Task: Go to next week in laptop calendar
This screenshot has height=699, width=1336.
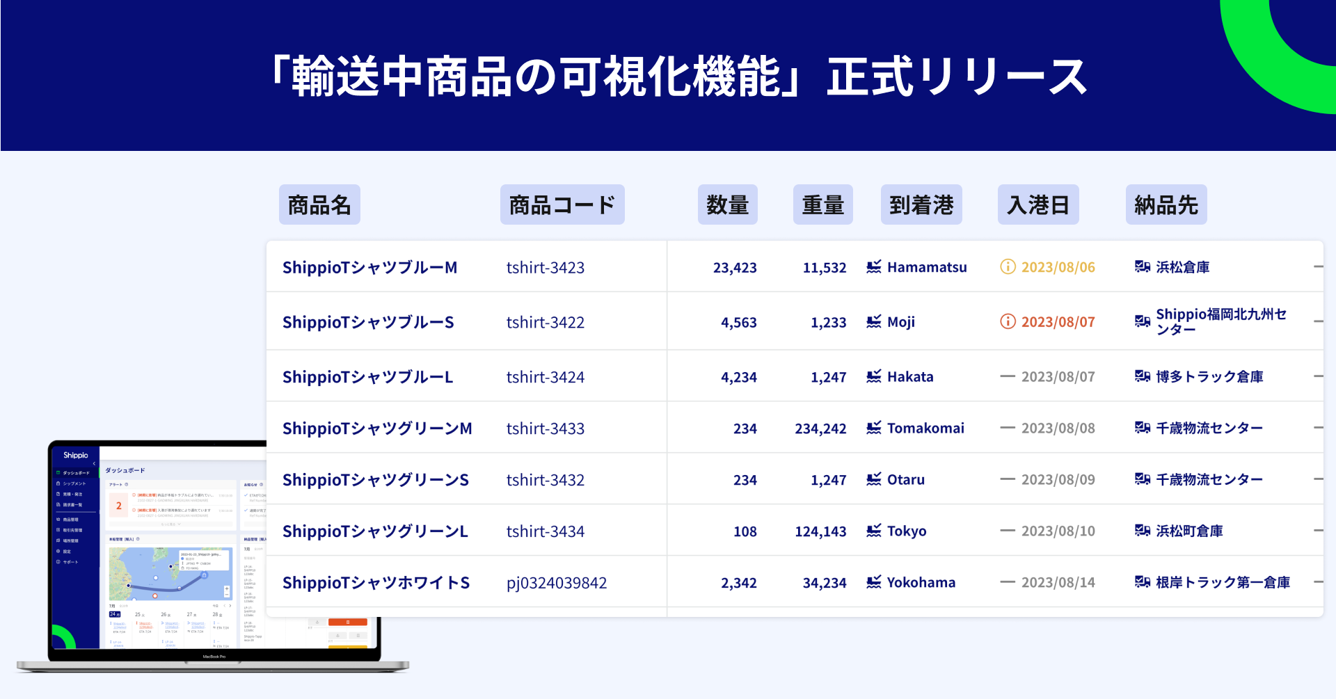Action: point(230,606)
